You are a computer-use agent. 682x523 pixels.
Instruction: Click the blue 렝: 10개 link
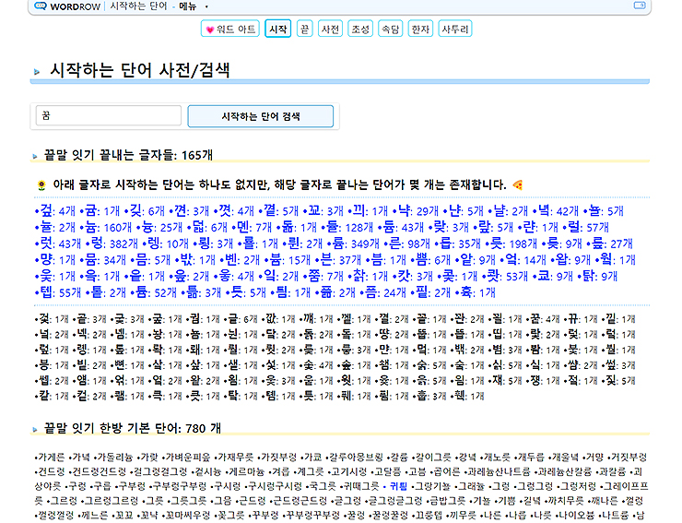169,244
